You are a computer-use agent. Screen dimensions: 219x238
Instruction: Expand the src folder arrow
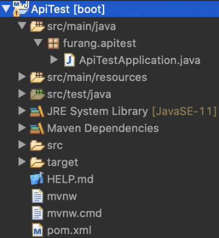click(x=22, y=145)
